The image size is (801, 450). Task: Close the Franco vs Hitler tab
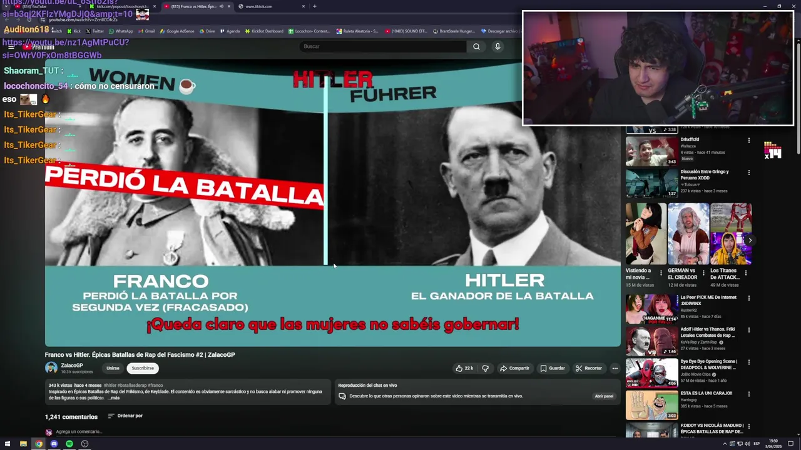point(229,6)
